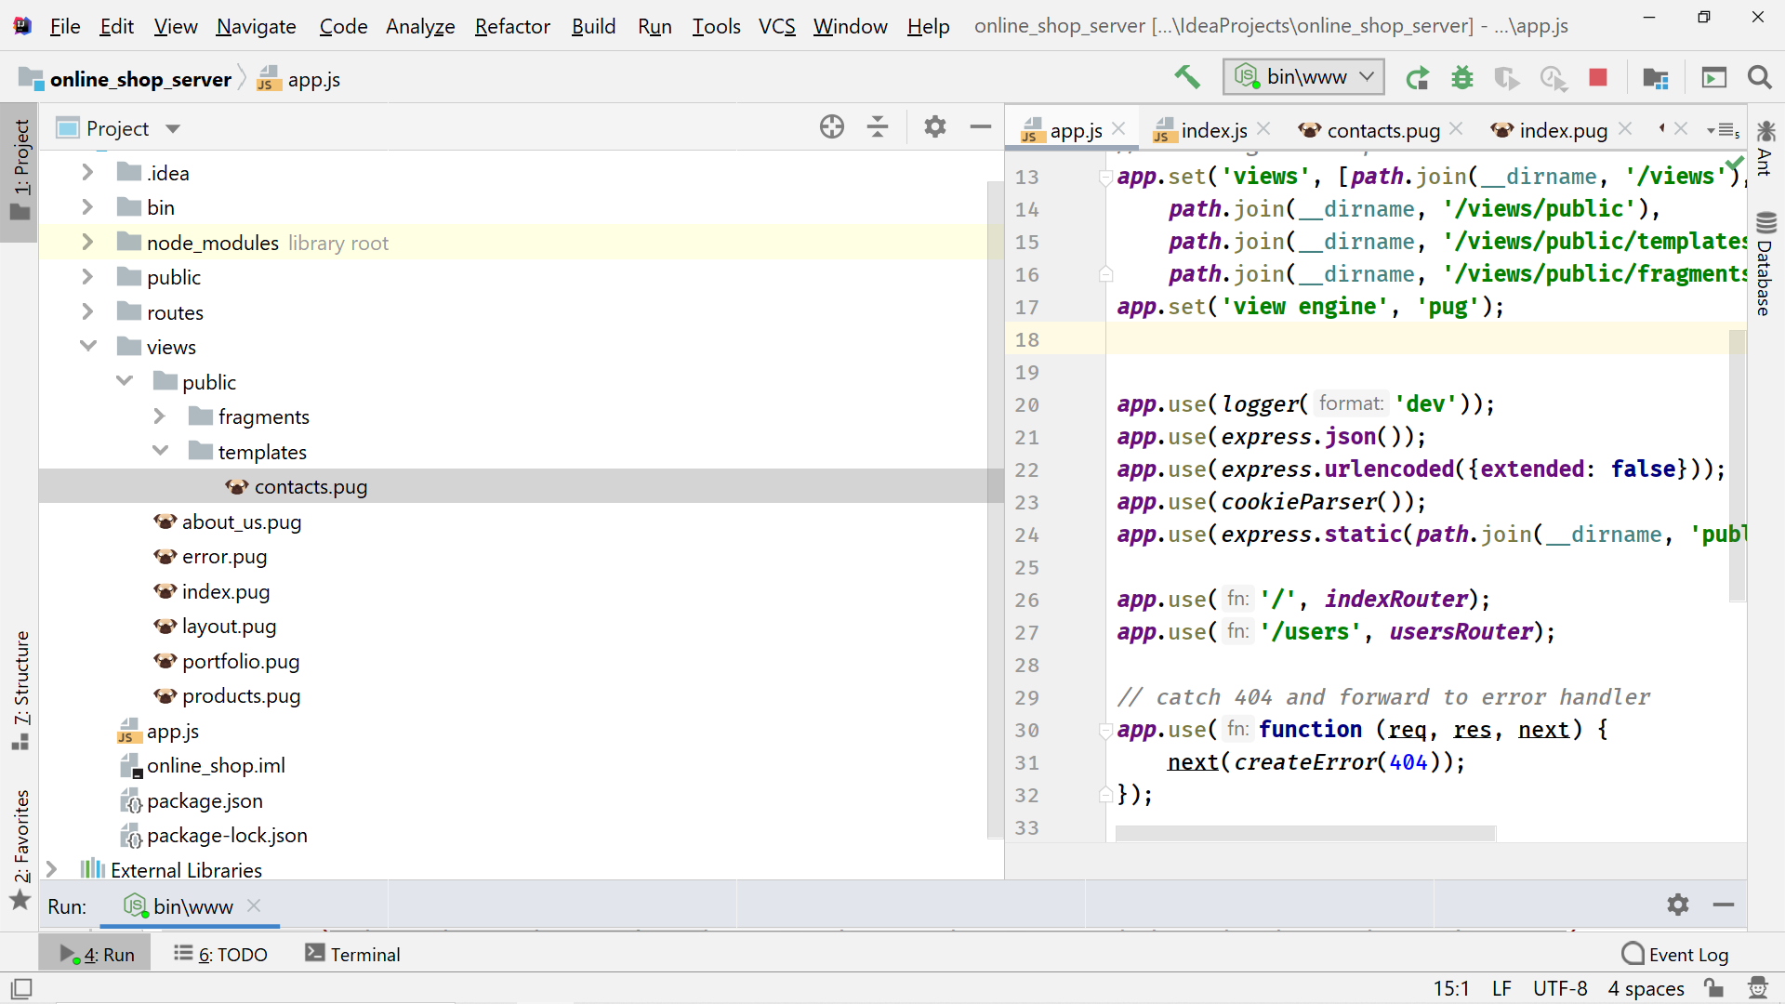Viewport: 1785px width, 1004px height.
Task: Click the editor horizontal scrollbar
Action: coord(1304,833)
